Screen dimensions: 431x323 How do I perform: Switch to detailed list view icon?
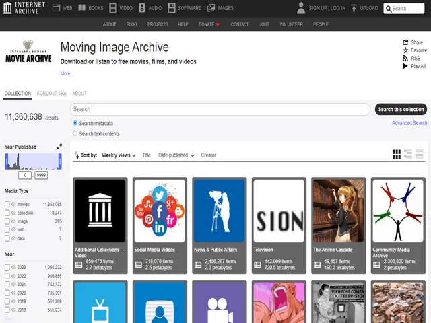(x=408, y=155)
